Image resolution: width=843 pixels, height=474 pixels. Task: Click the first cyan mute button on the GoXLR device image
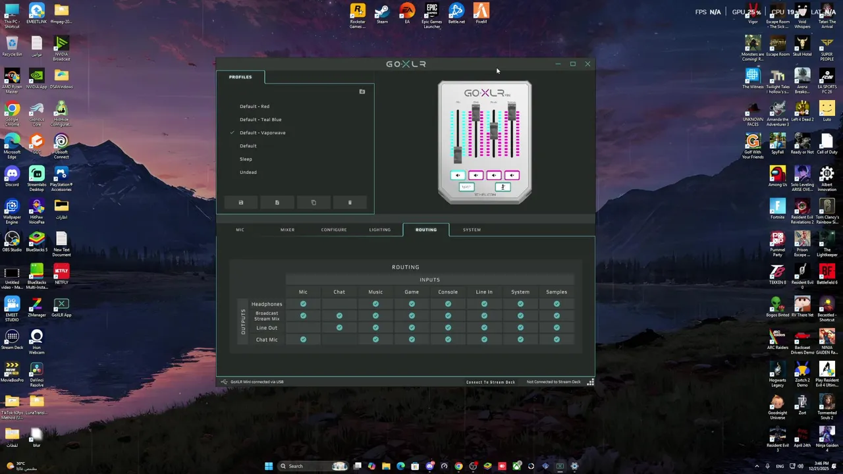(x=457, y=175)
